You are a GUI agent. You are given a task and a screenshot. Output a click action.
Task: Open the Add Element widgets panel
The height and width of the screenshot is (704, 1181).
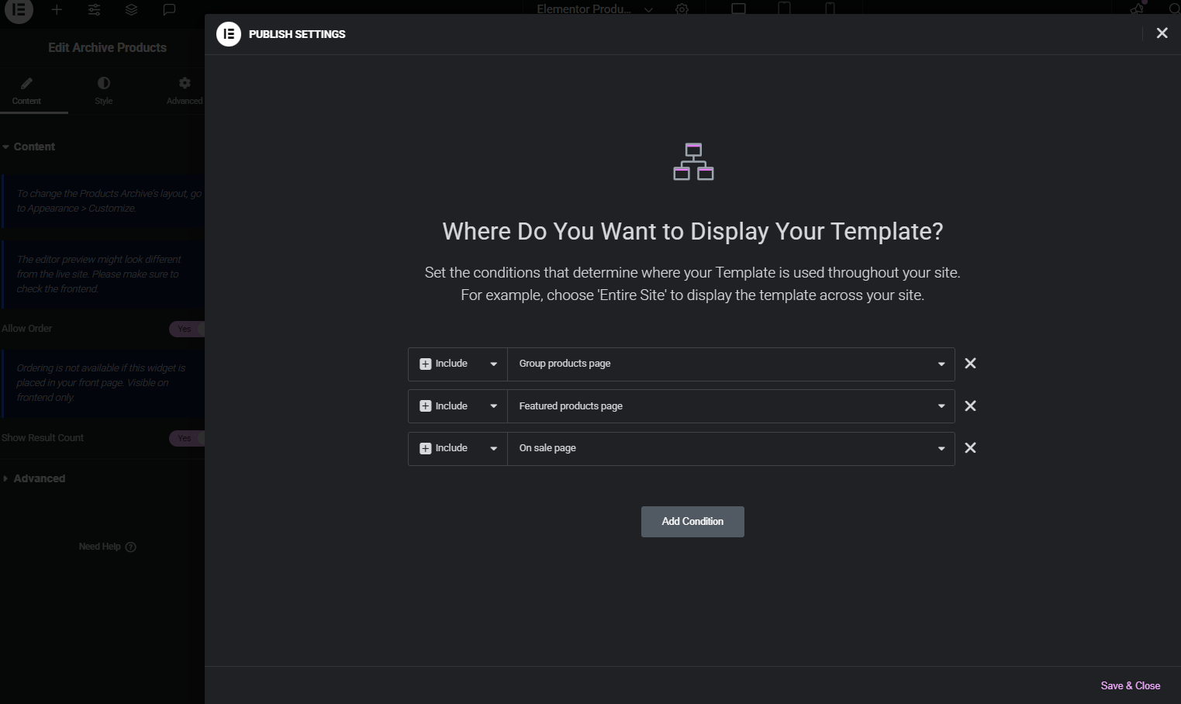[x=57, y=11]
